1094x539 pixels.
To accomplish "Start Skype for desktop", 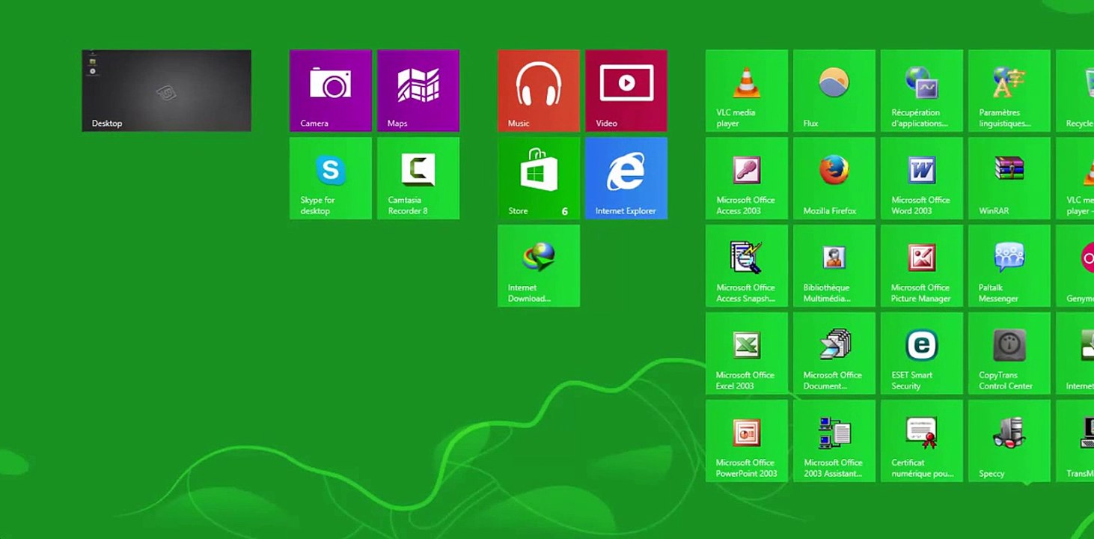I will 331,178.
